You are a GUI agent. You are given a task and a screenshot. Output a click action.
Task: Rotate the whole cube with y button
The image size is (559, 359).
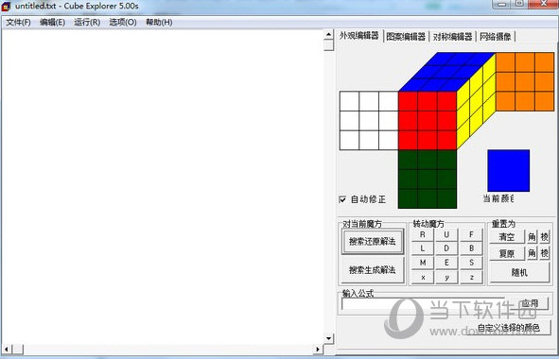[x=446, y=277]
